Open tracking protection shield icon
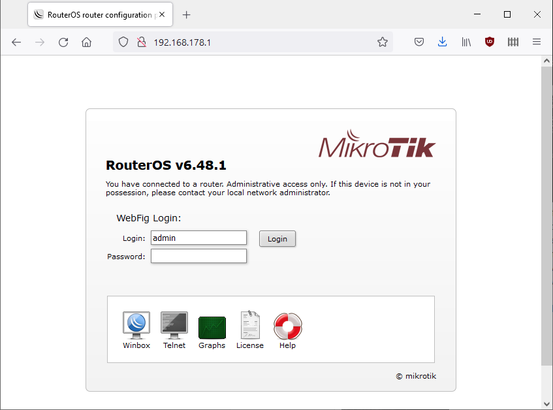 point(123,42)
